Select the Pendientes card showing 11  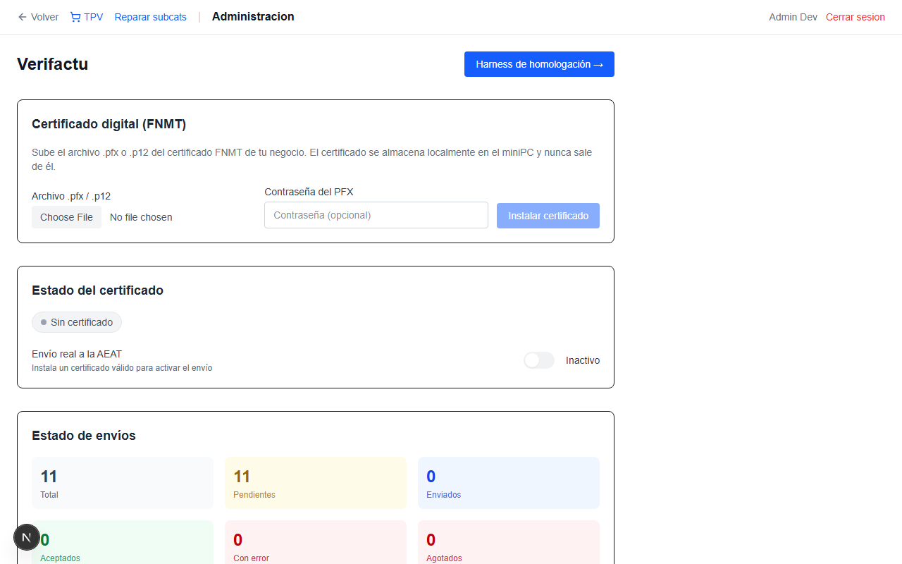[316, 483]
